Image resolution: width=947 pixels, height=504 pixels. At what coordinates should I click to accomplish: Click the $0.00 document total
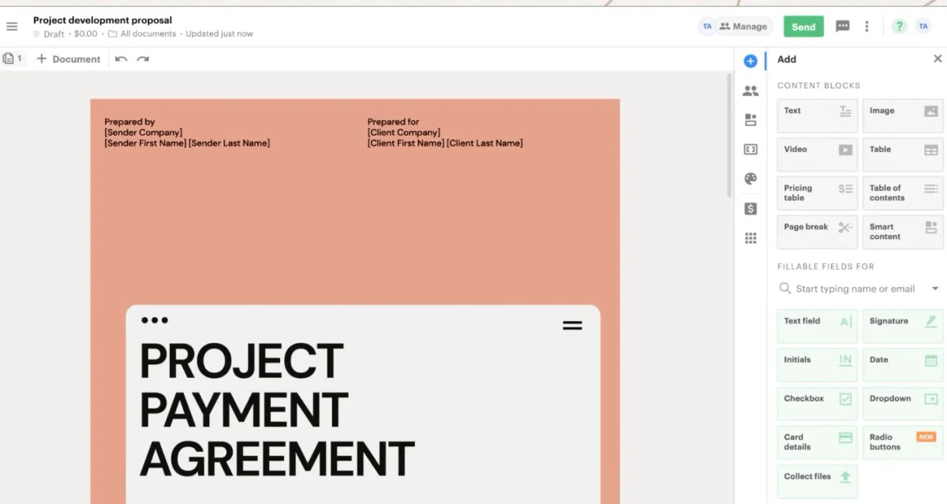click(86, 34)
